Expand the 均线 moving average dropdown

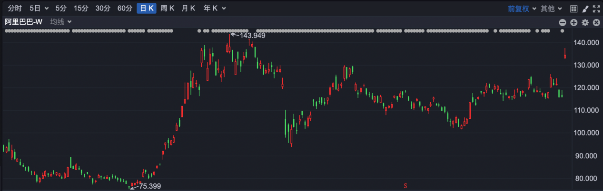pyautogui.click(x=61, y=22)
